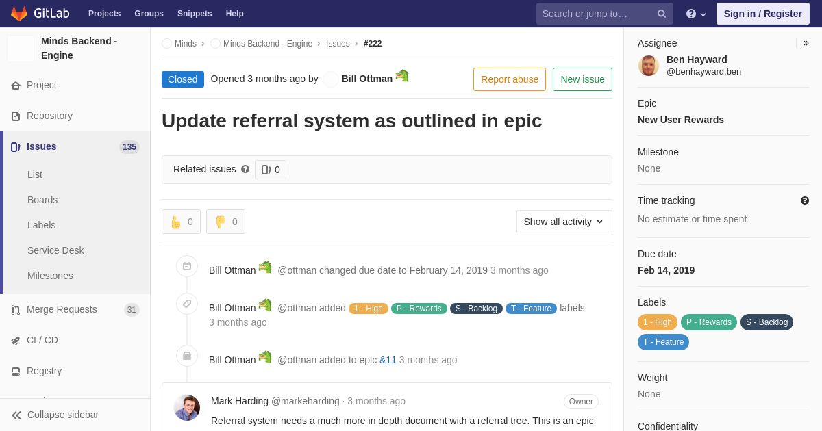
Task: Click dragon emoji beside Bill Ottman header
Action: [x=402, y=75]
